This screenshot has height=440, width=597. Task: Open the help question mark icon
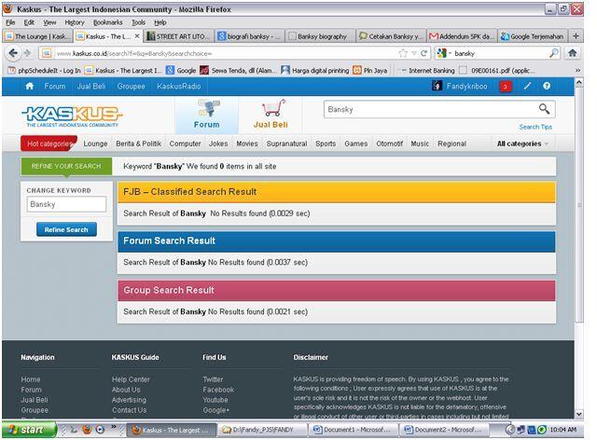[547, 86]
